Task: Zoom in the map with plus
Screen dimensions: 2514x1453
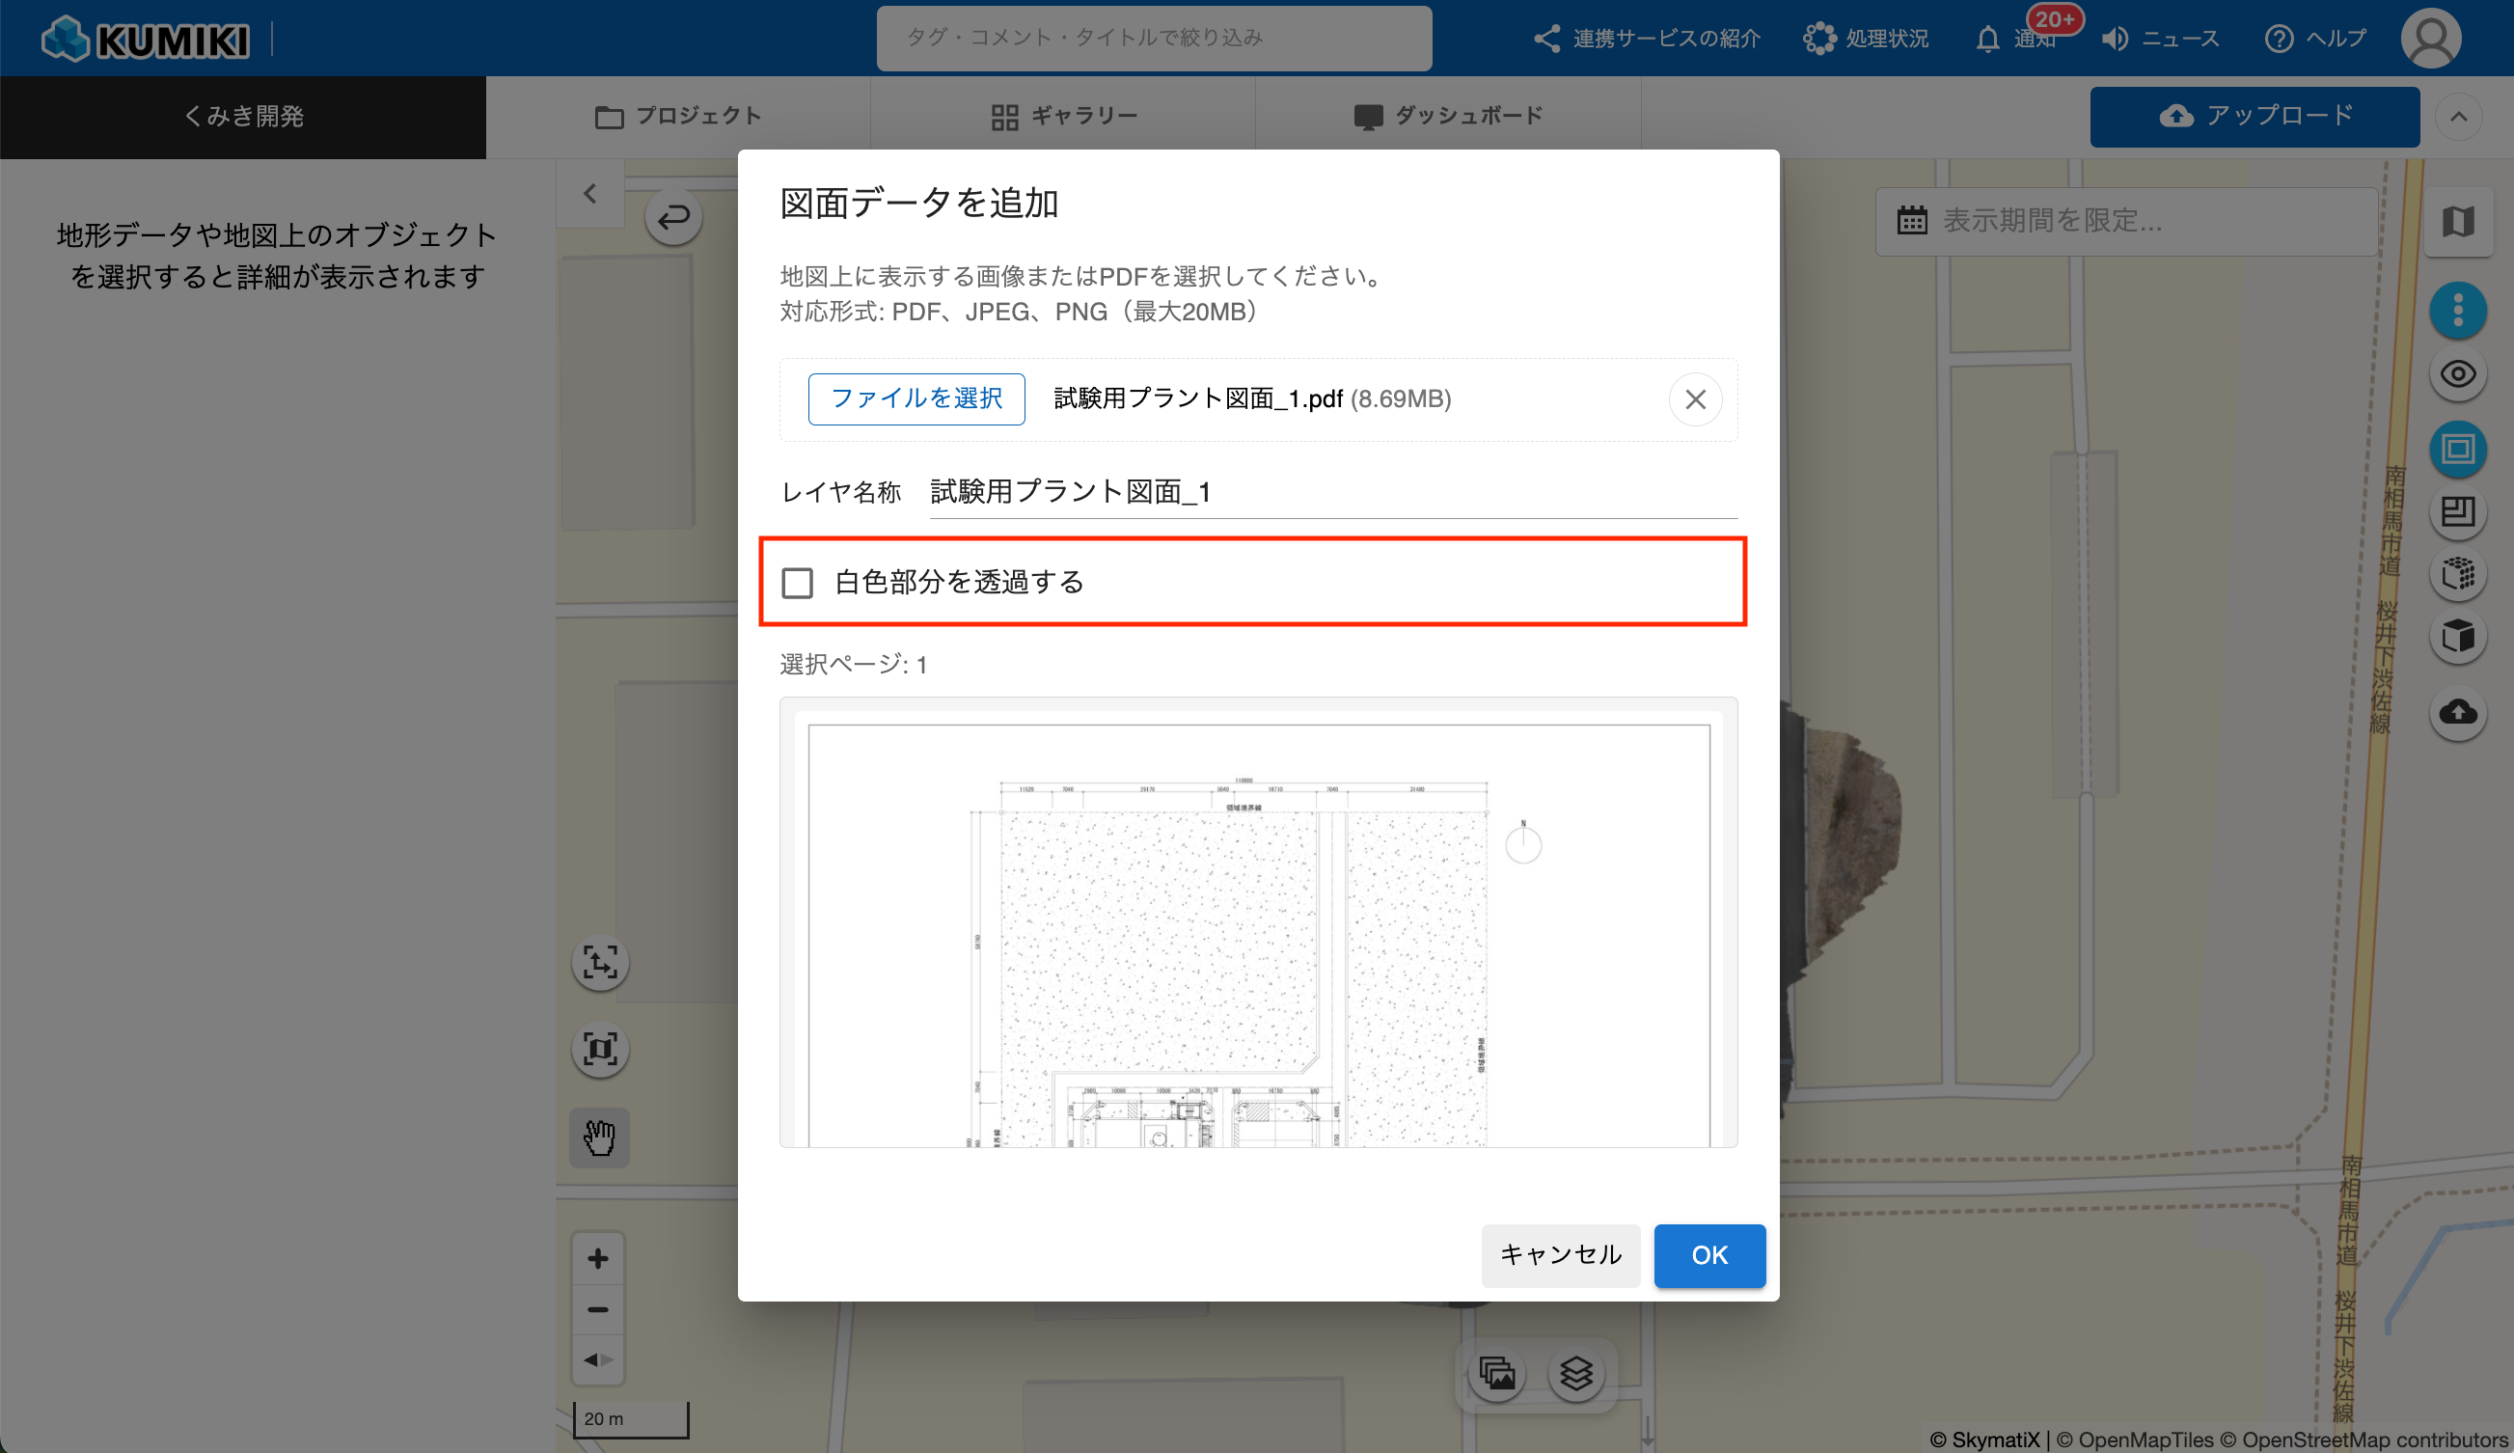Action: click(597, 1258)
